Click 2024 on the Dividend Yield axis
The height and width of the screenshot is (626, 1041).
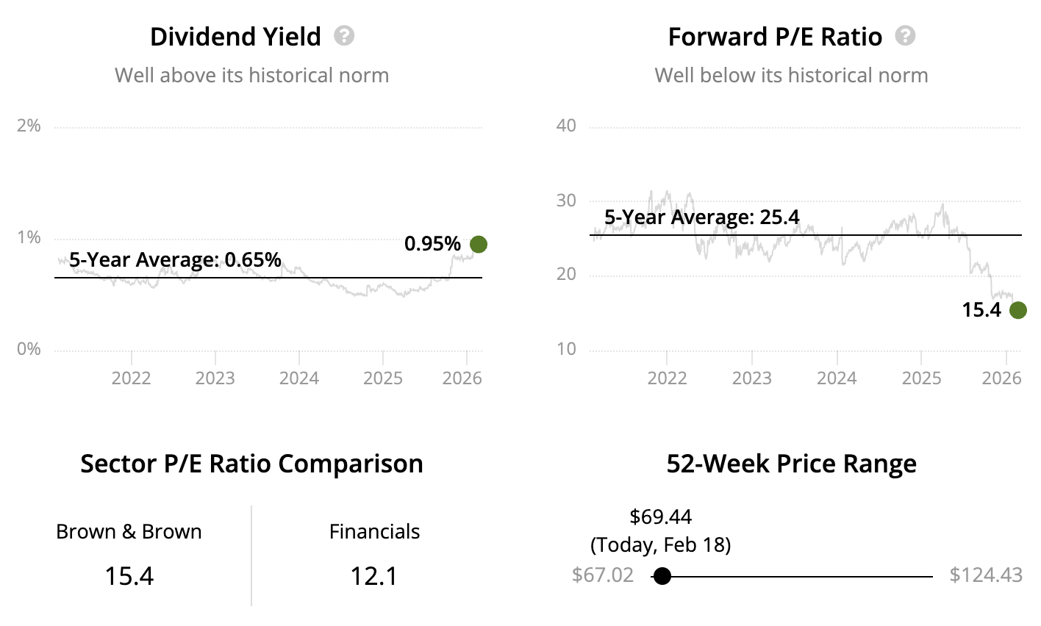click(x=299, y=378)
